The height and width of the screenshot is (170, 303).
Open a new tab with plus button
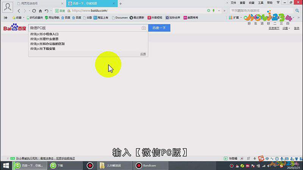(120, 3)
